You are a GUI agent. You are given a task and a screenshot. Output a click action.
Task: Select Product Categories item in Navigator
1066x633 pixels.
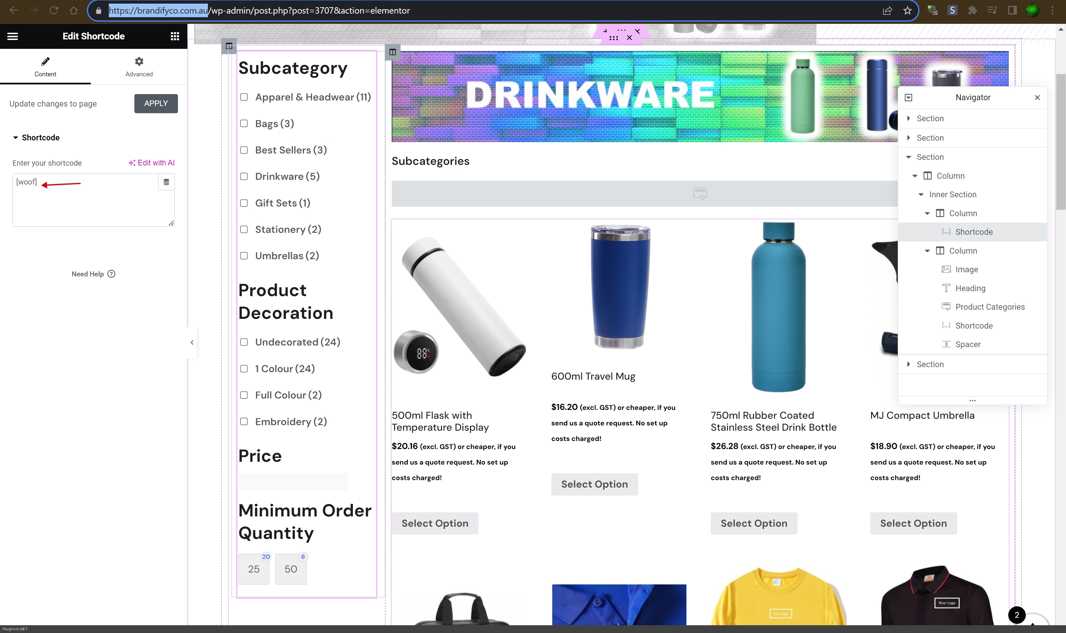click(x=990, y=307)
